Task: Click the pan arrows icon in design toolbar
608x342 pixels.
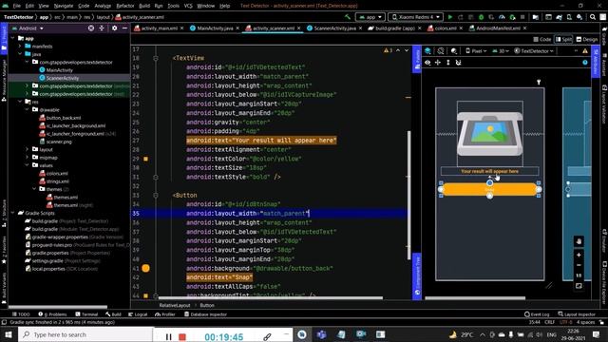Action: pyautogui.click(x=438, y=63)
